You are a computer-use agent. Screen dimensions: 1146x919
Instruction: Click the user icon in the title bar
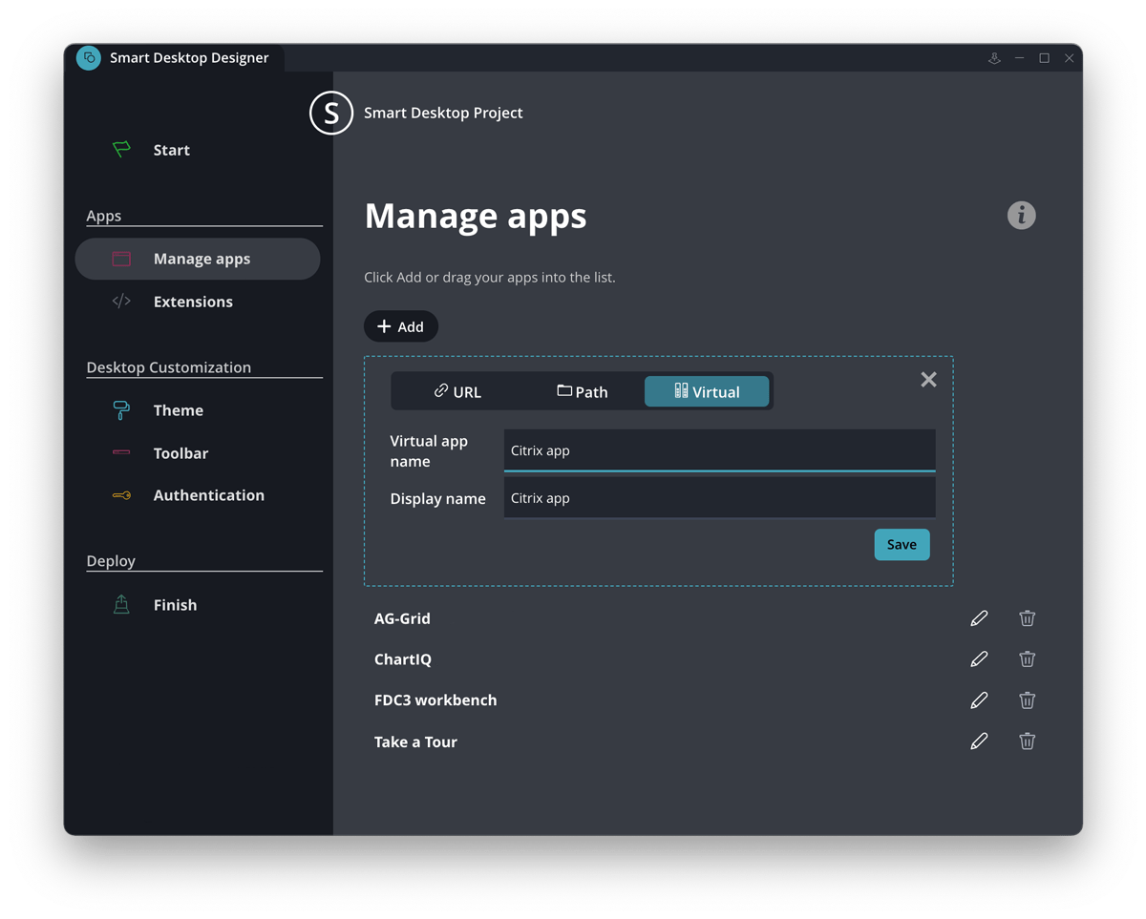[x=994, y=57]
